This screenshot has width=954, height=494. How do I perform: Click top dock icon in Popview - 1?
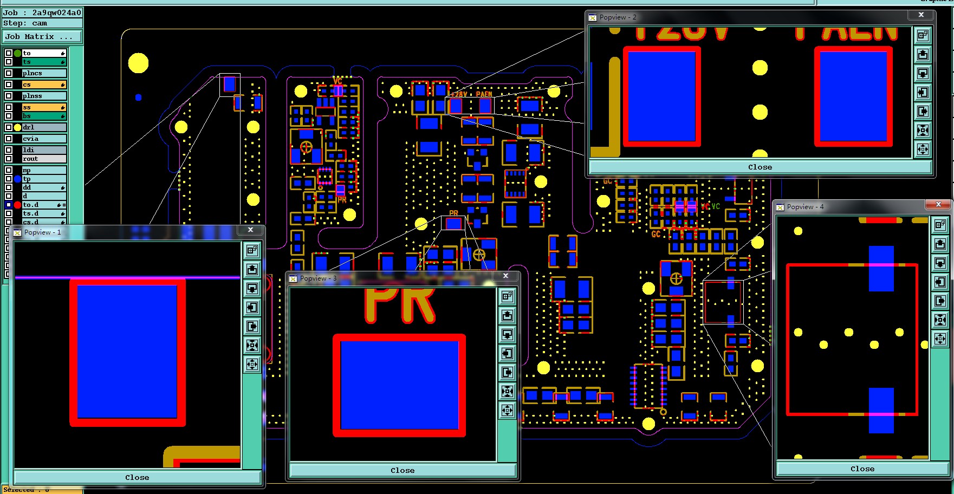[x=252, y=250]
